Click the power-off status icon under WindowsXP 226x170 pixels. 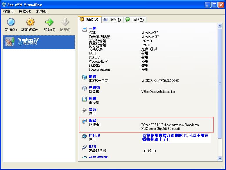click(20, 43)
